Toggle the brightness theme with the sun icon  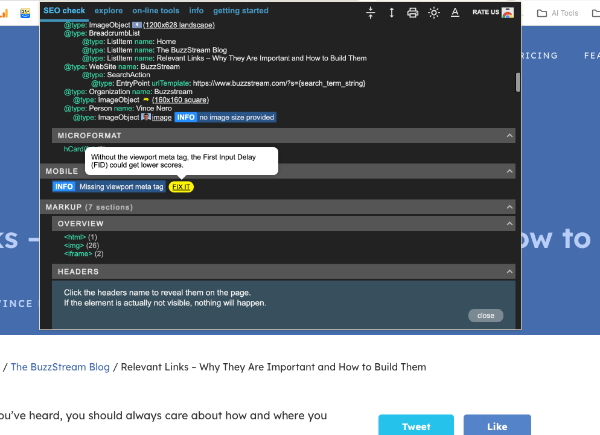433,12
